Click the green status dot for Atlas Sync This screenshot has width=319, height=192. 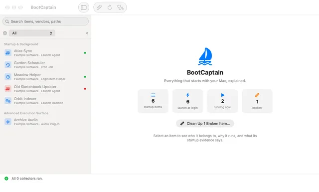[85, 53]
